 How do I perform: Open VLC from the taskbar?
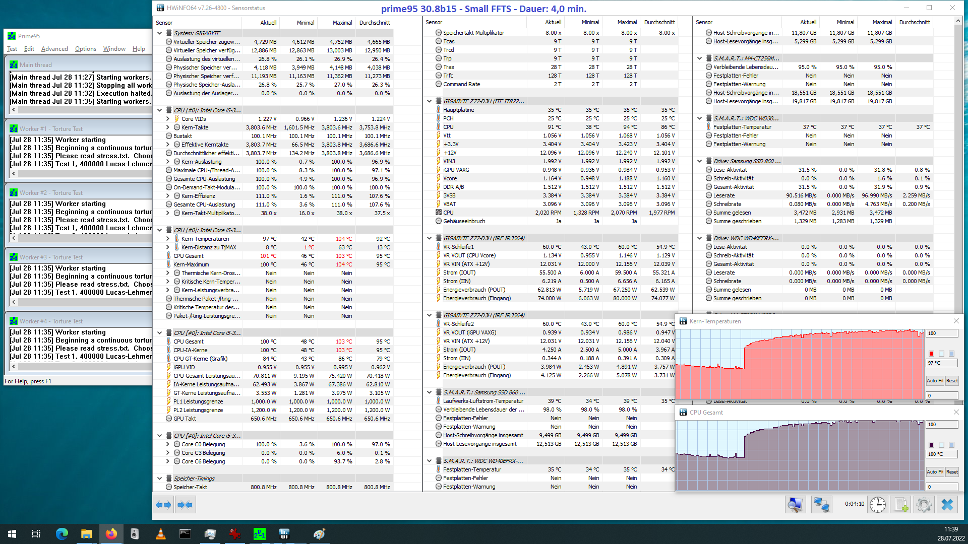(x=161, y=534)
